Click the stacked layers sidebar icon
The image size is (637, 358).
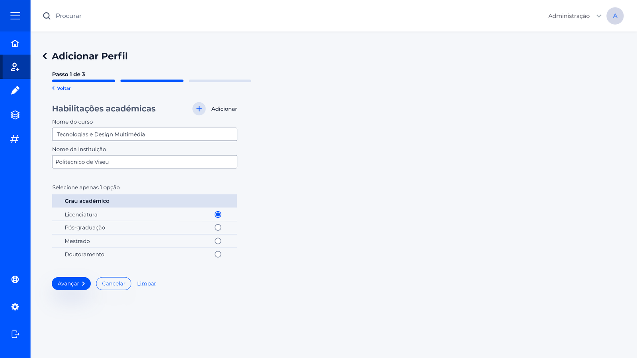[15, 115]
